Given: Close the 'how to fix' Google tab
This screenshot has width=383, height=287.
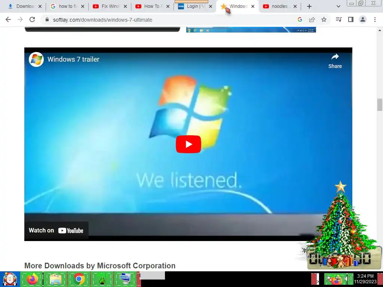Looking at the screenshot, I should click(83, 6).
